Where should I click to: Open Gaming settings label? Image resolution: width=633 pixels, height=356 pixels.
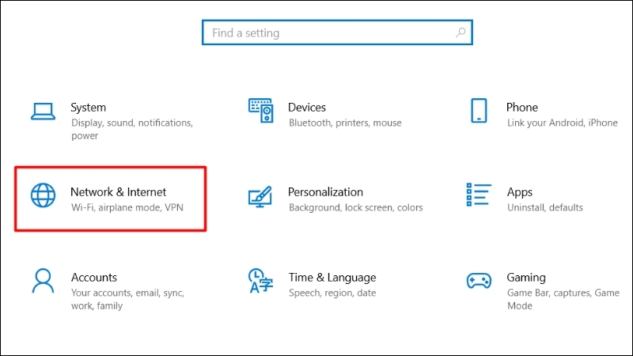(x=526, y=278)
